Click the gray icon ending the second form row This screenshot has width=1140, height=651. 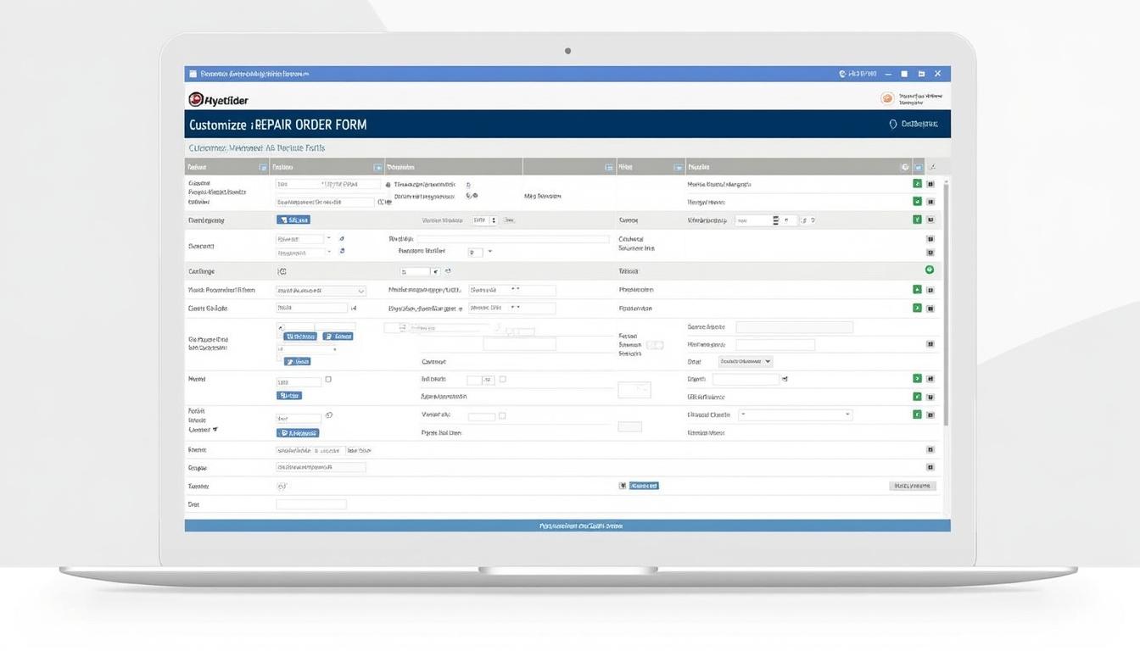click(930, 202)
